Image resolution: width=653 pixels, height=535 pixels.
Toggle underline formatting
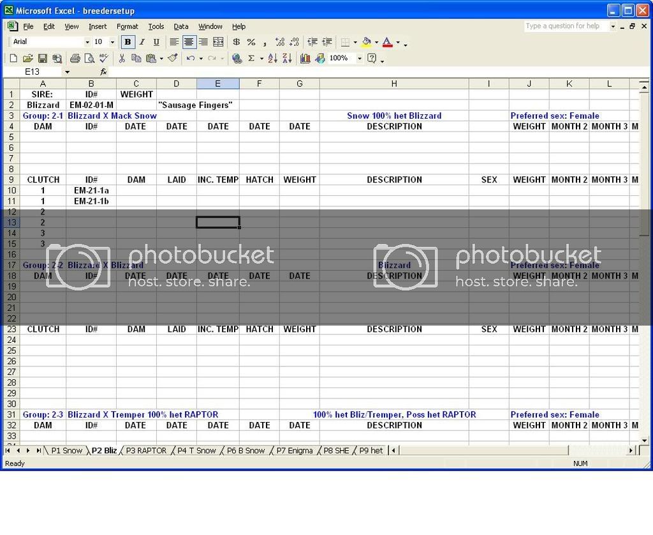click(x=156, y=41)
